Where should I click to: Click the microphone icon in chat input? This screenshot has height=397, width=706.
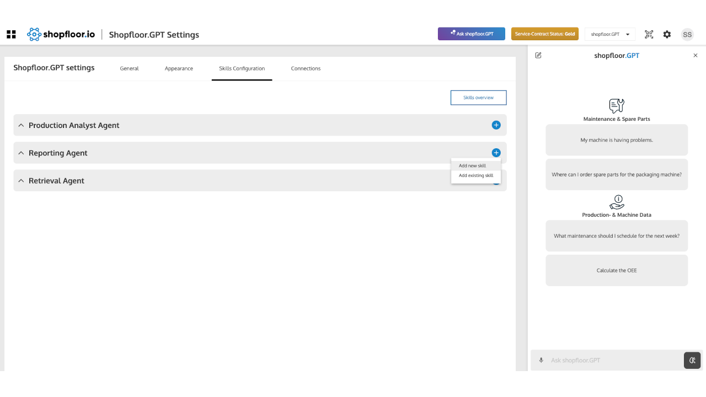click(541, 360)
